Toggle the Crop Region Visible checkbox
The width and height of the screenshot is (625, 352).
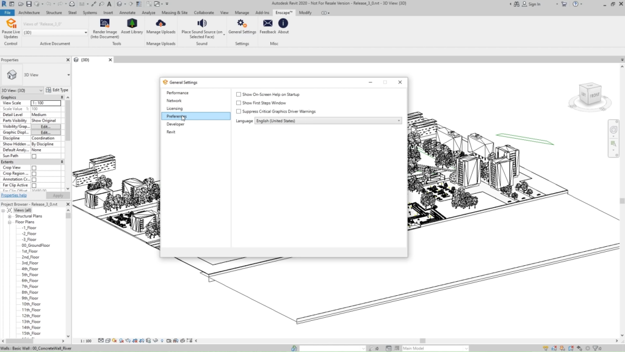[x=34, y=174]
